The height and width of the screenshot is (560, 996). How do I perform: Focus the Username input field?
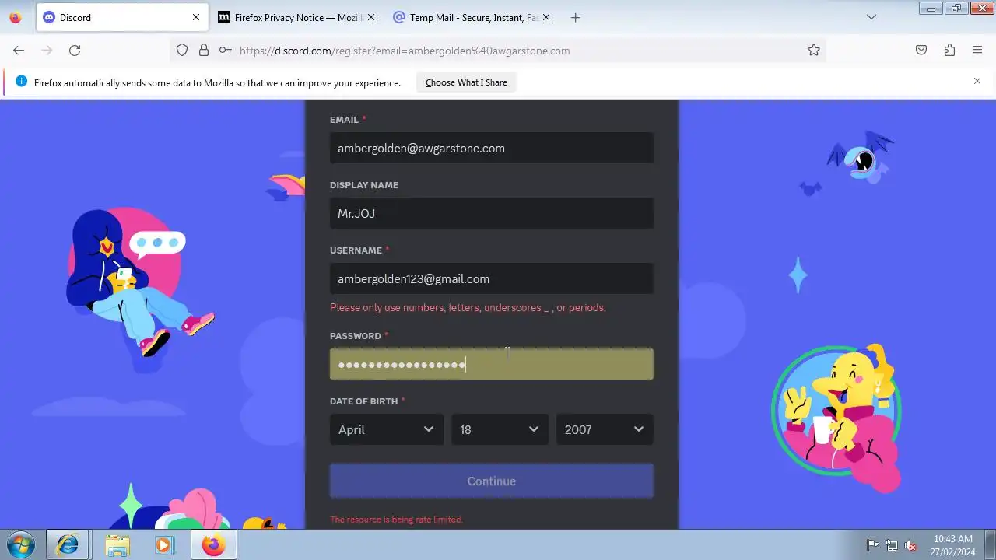(492, 278)
